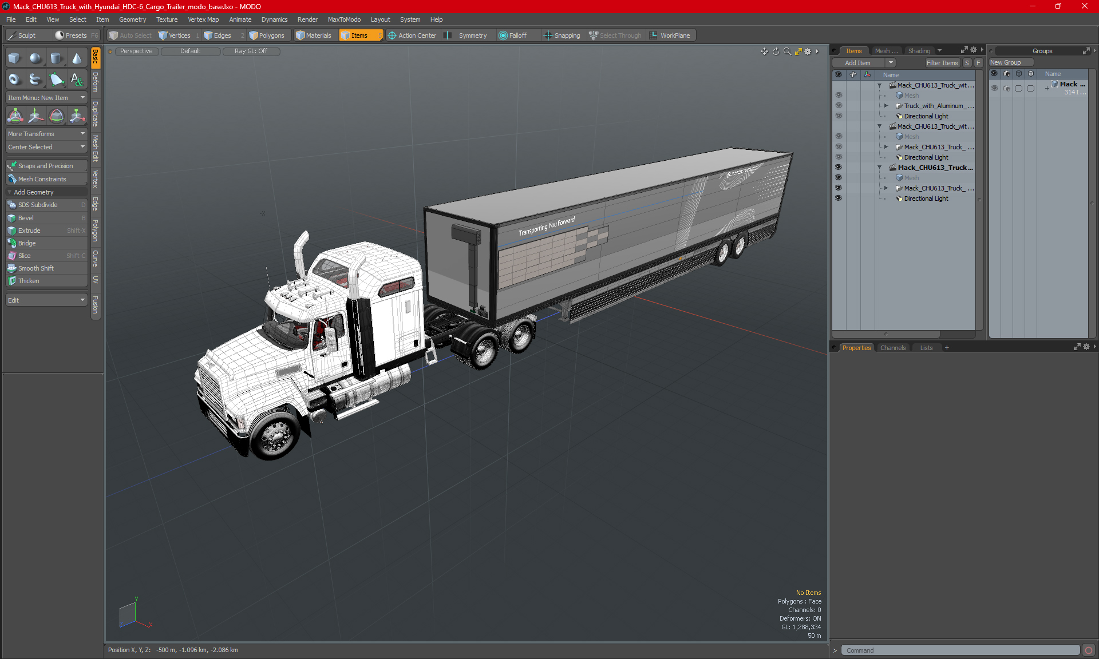Toggle Ray GL Off display mode
Image resolution: width=1099 pixels, height=659 pixels.
(x=251, y=51)
